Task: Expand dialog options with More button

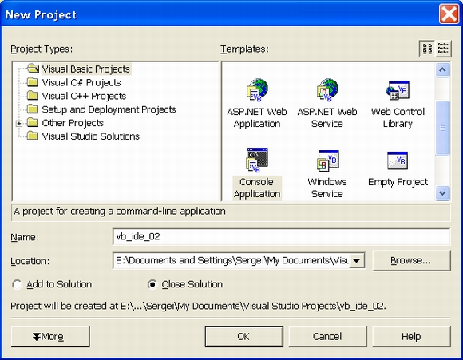Action: pyautogui.click(x=50, y=337)
